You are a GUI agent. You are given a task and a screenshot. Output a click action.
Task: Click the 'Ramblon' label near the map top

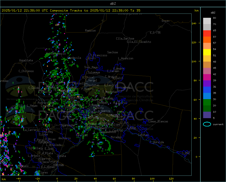(90, 31)
